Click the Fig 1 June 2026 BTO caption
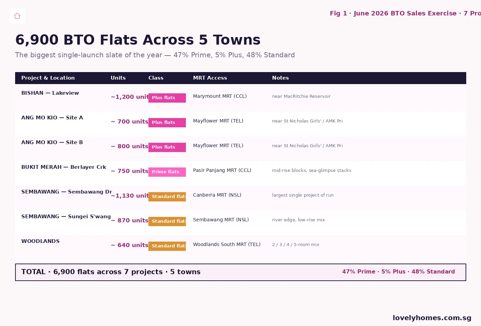The width and height of the screenshot is (481, 326). click(405, 13)
